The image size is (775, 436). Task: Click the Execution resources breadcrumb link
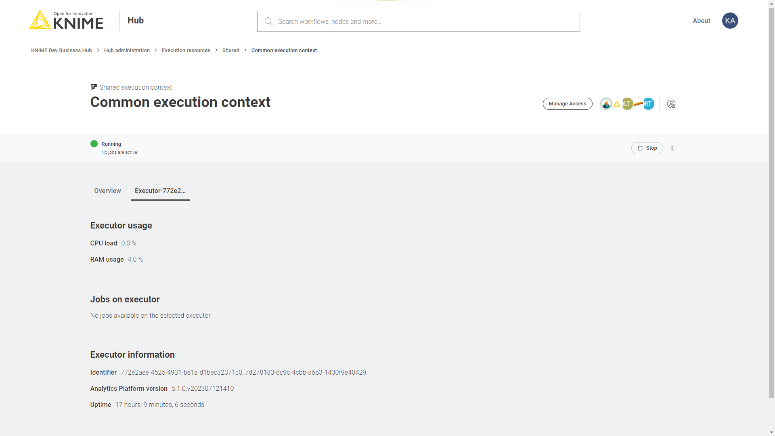(x=186, y=50)
